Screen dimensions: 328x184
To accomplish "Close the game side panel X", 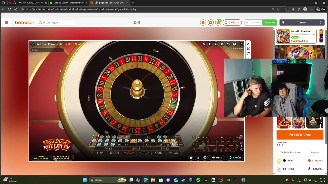I will 248,44.
